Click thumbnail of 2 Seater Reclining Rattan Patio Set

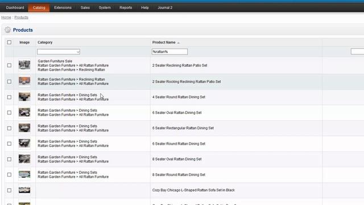pos(24,65)
